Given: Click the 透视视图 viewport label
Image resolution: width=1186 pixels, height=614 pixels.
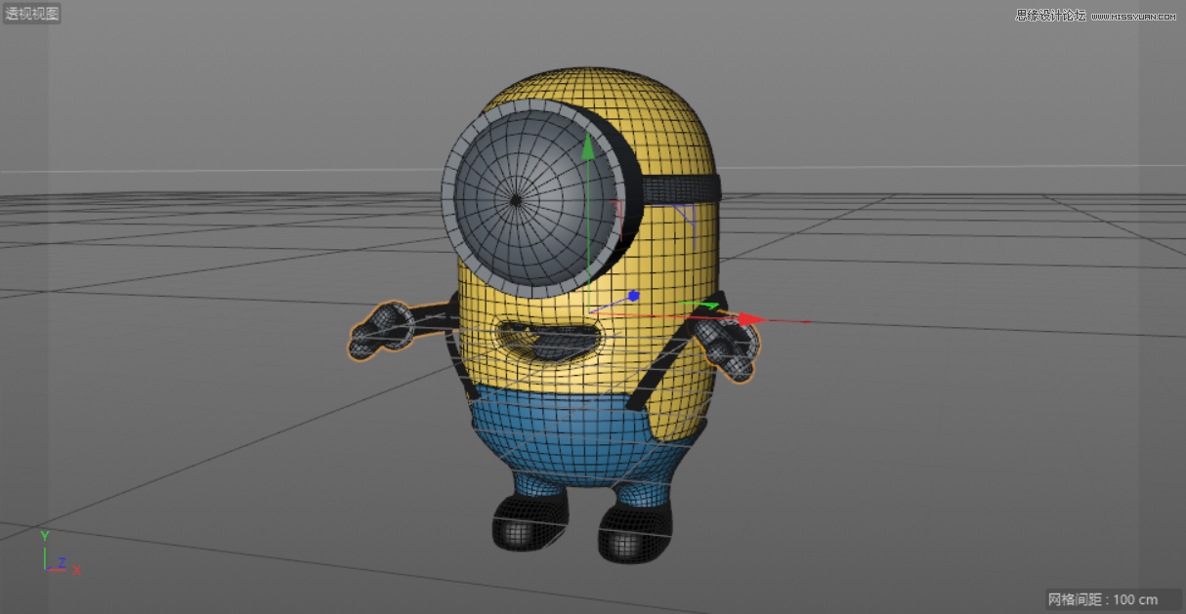Looking at the screenshot, I should tap(29, 14).
